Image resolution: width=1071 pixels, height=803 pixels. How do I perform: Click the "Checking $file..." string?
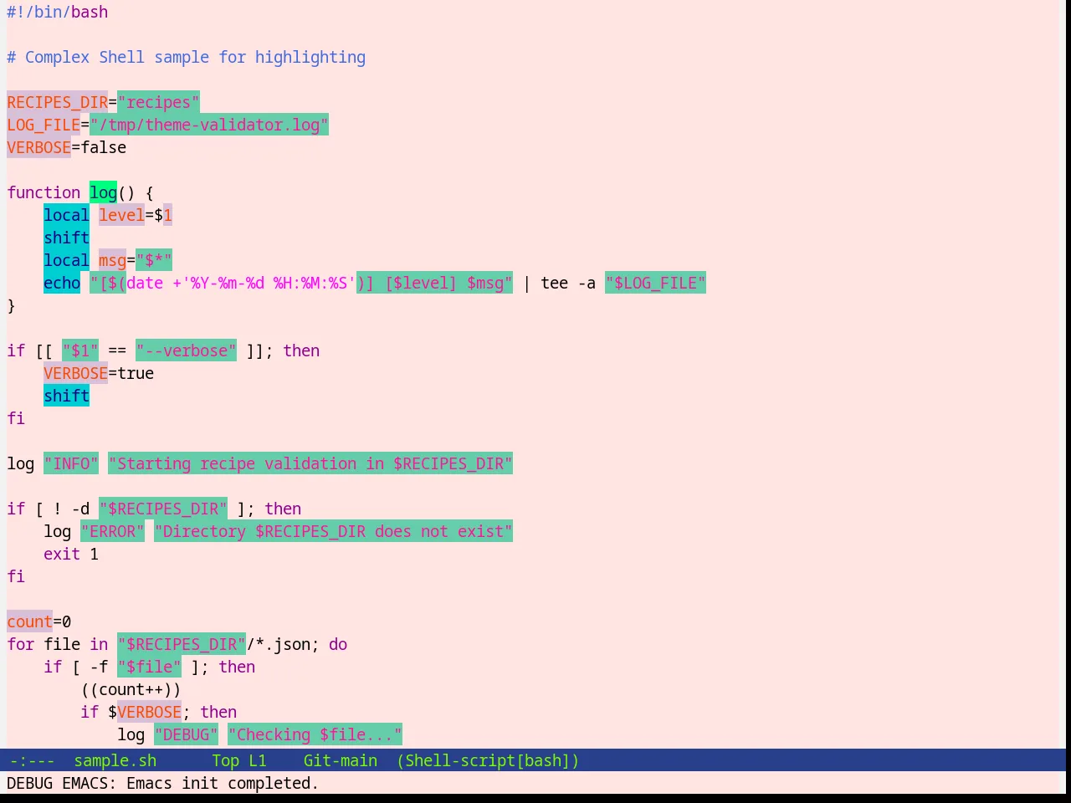315,734
